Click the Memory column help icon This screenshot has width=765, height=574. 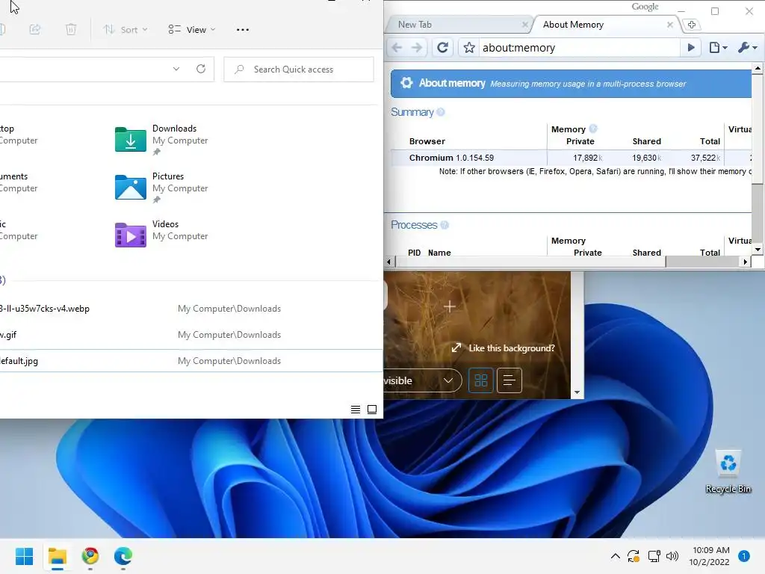(x=592, y=129)
